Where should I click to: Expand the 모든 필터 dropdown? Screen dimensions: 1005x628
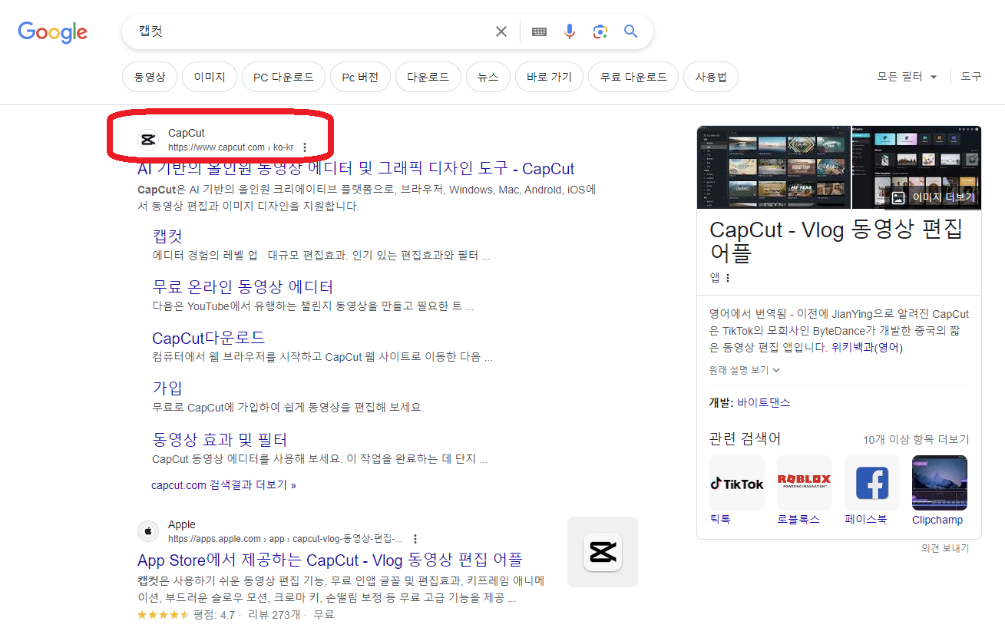point(907,76)
